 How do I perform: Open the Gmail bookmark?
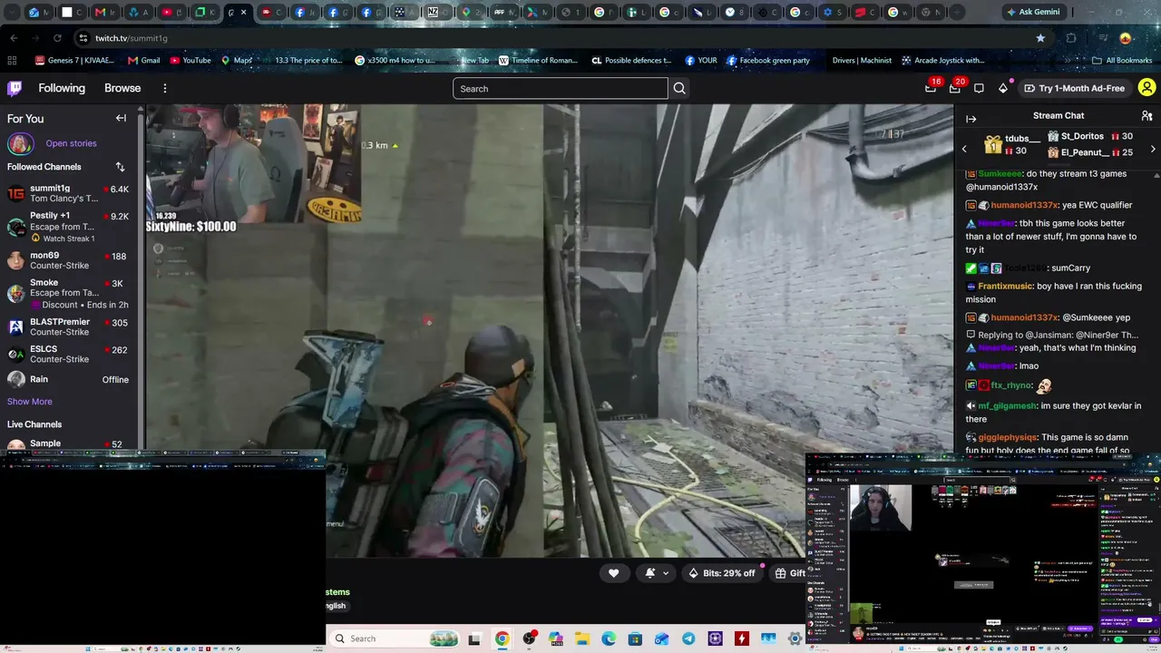pyautogui.click(x=144, y=61)
